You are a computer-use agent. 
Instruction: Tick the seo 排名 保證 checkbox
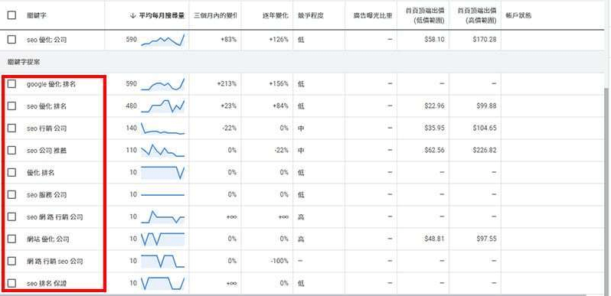click(12, 283)
